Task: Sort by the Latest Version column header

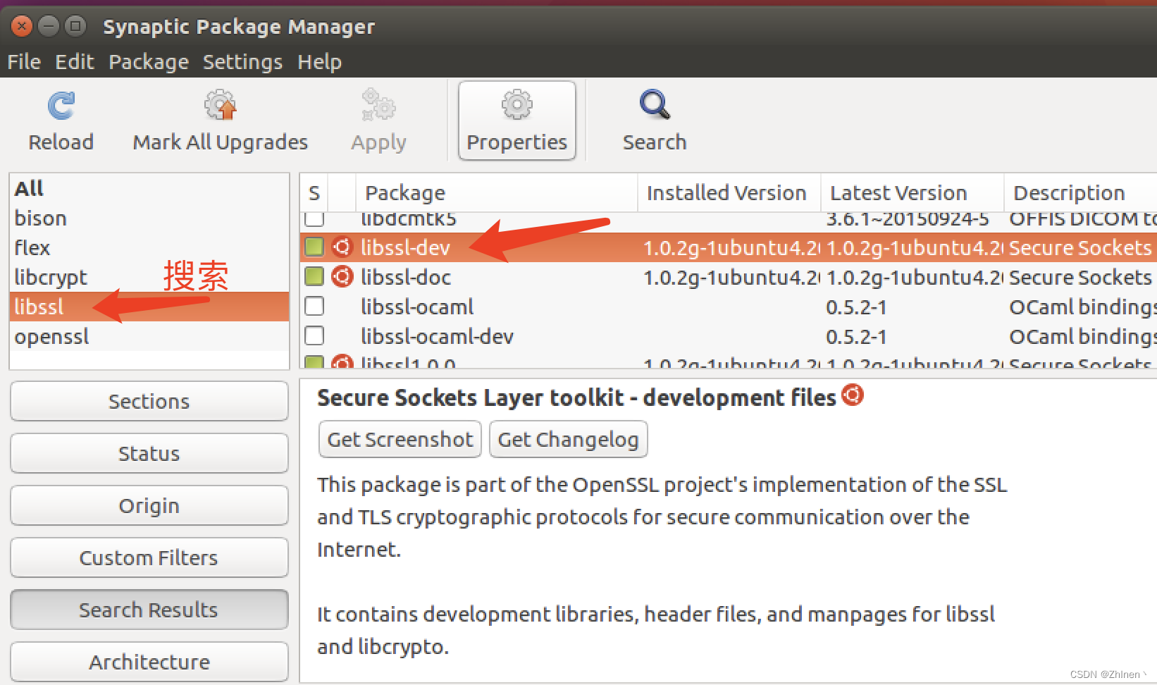Action: coord(912,192)
